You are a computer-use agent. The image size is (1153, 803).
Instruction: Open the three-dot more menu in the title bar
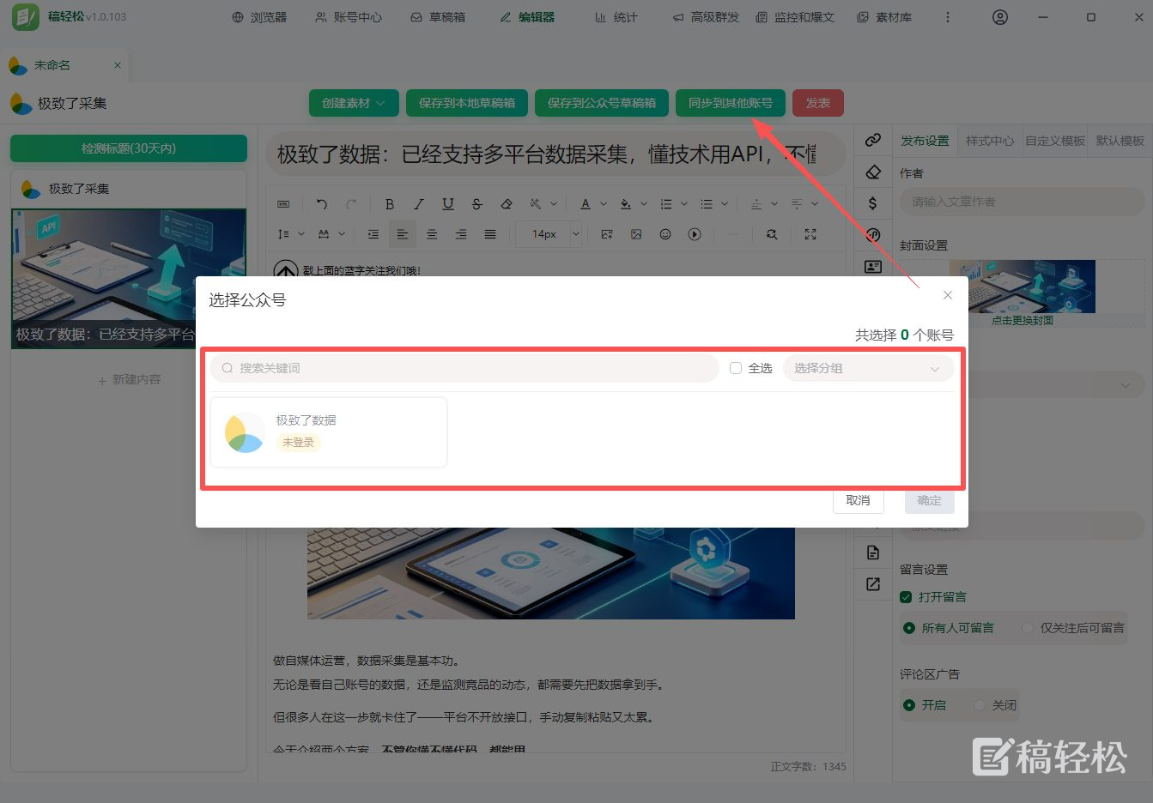point(948,17)
